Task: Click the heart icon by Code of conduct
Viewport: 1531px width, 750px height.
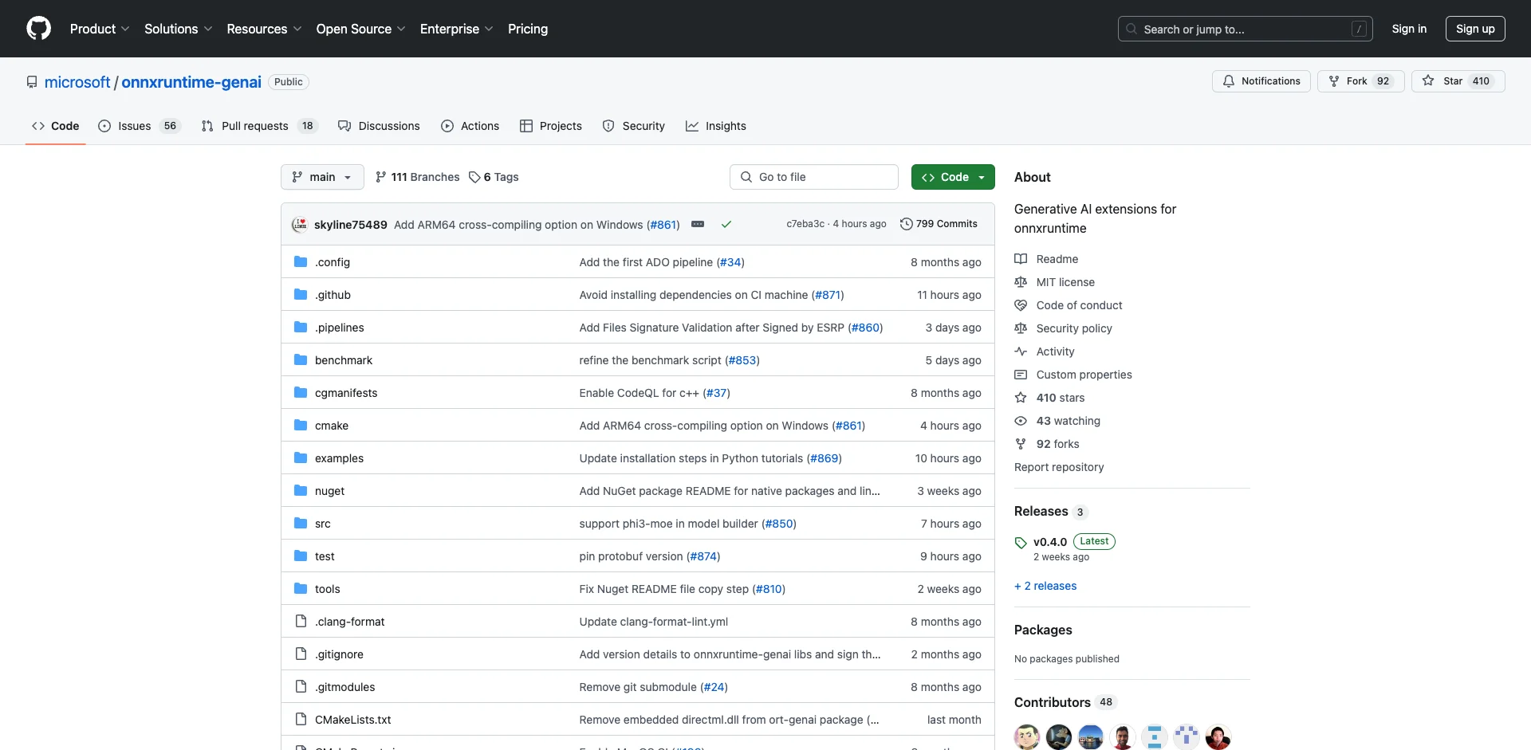Action: (1021, 305)
